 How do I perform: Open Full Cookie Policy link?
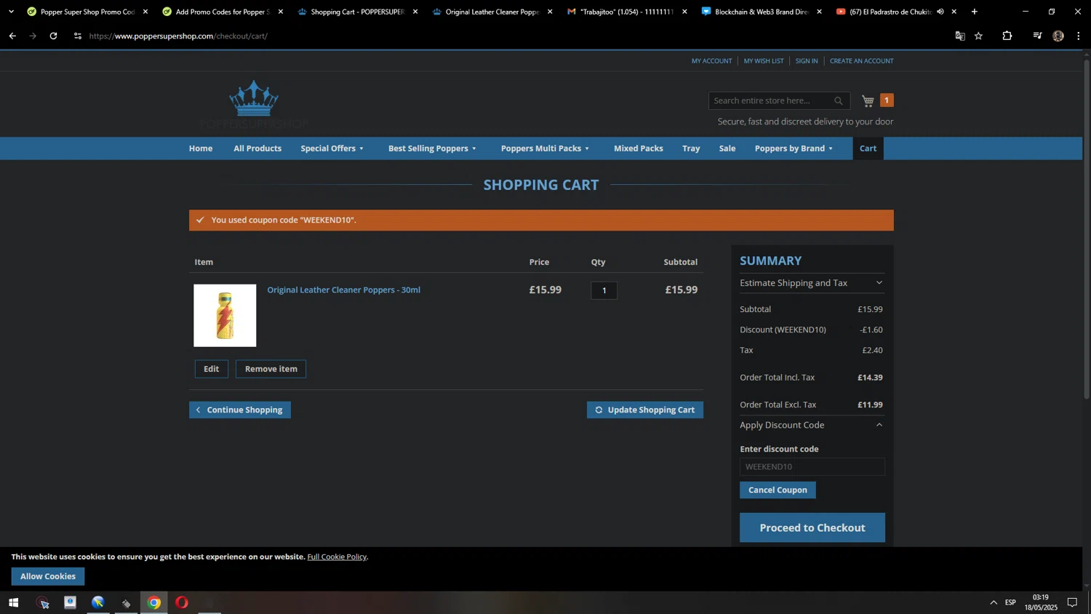337,557
